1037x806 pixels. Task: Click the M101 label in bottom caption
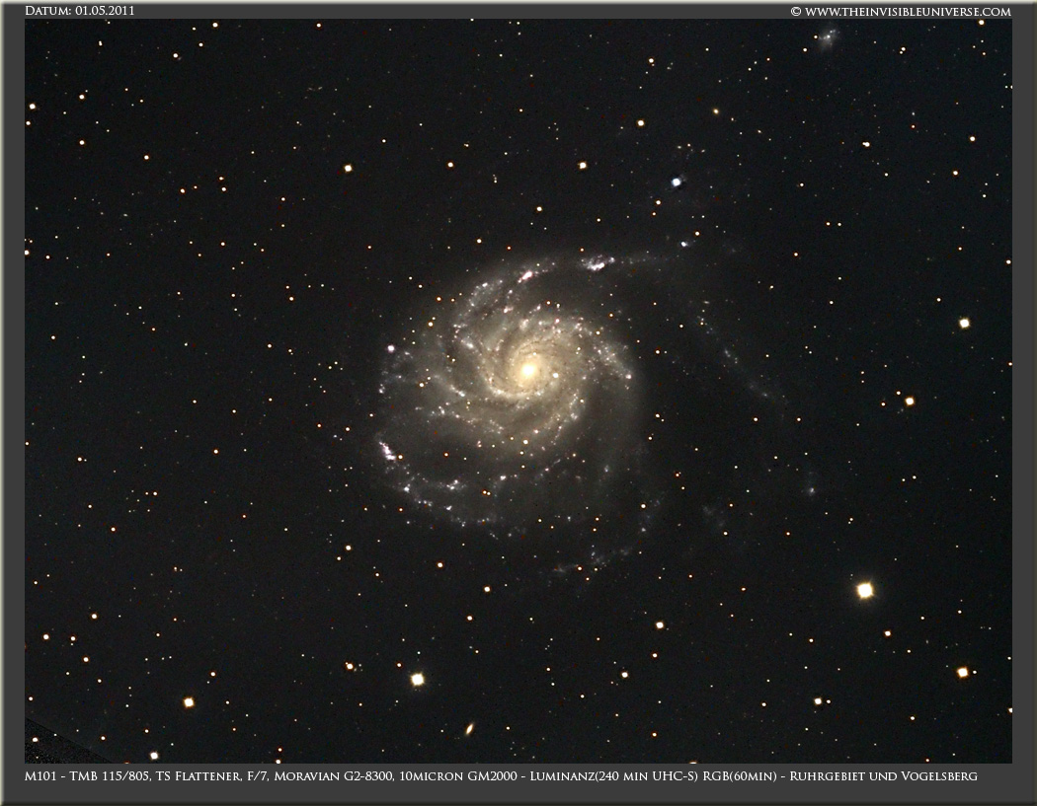(41, 776)
